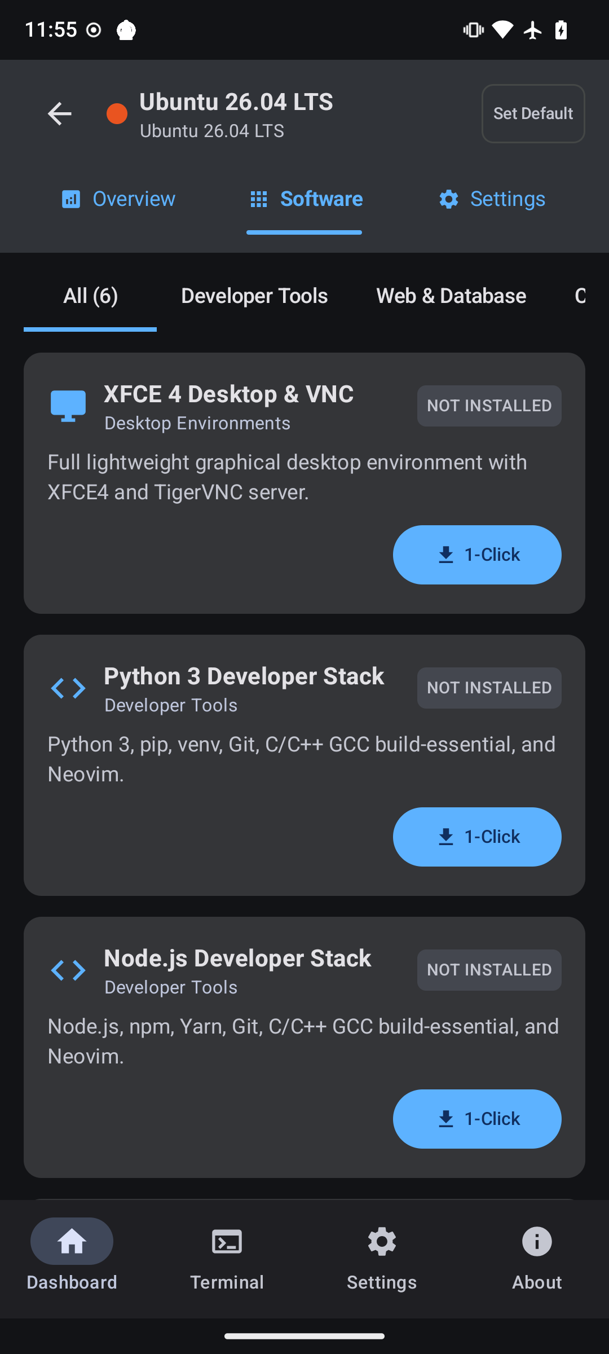
Task: Click the 11:55 clock in status bar
Action: click(x=51, y=29)
